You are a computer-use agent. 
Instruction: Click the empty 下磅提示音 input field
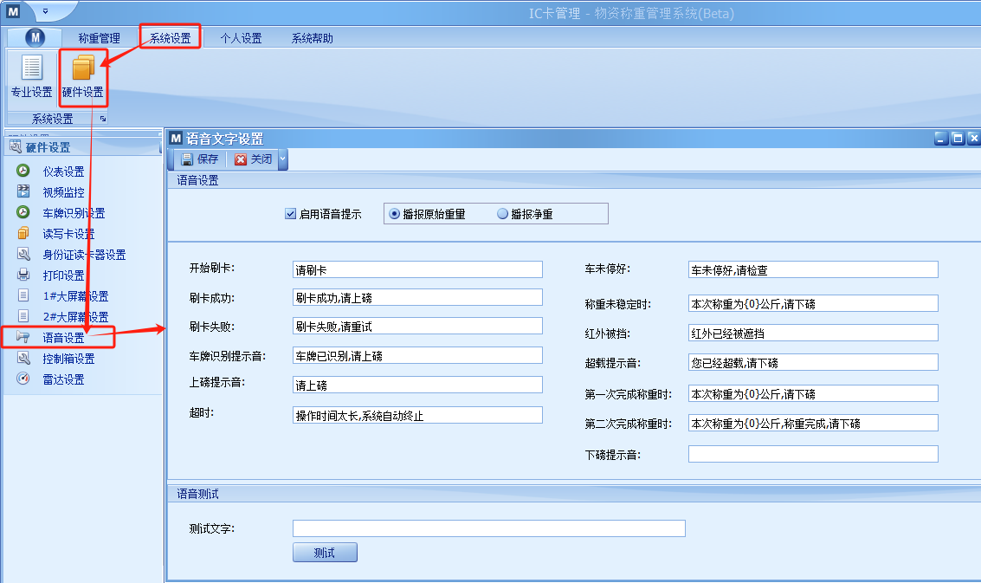pyautogui.click(x=813, y=454)
